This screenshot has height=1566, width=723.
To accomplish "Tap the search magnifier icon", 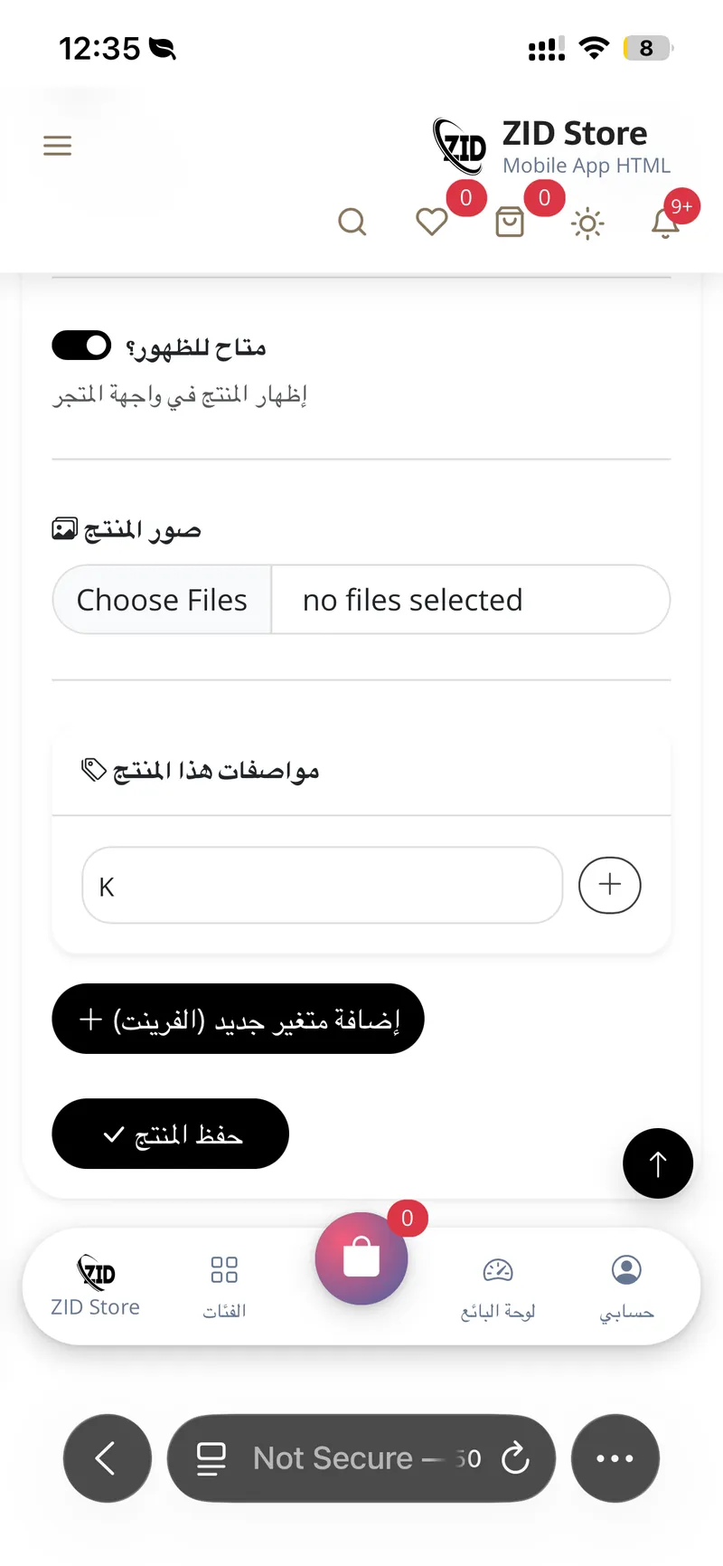I will point(352,222).
